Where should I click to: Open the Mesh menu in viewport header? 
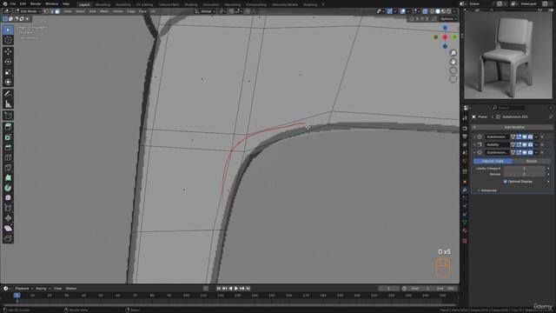coord(104,11)
